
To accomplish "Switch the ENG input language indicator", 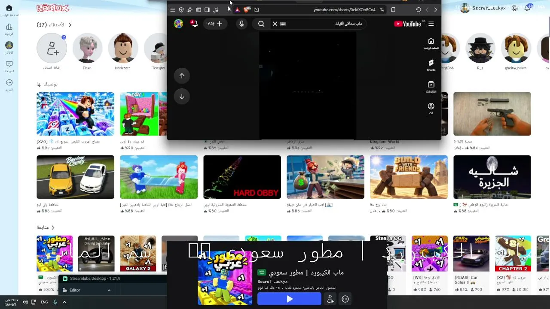I will 44,302.
